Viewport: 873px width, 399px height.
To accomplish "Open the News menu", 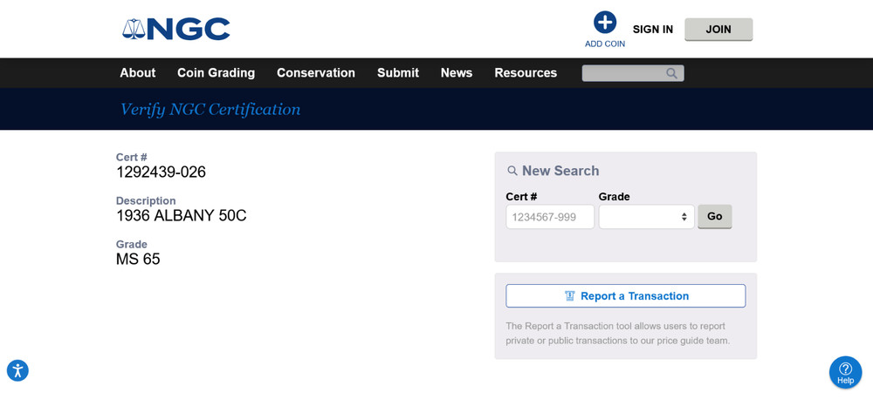I will click(x=457, y=73).
